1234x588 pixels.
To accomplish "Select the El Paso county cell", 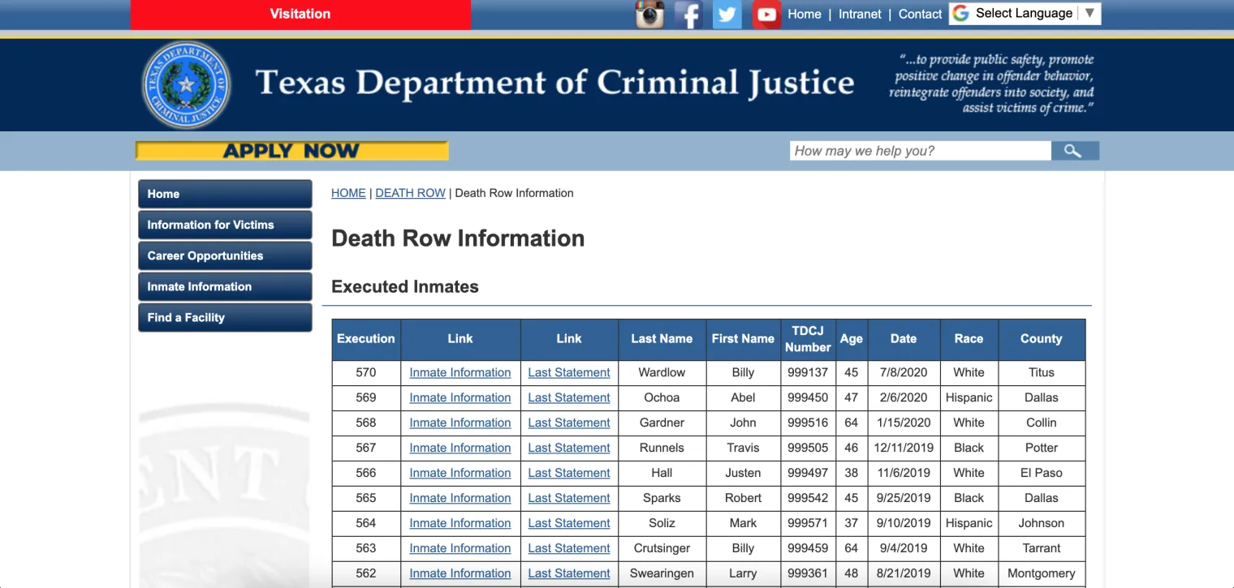I will (x=1042, y=473).
